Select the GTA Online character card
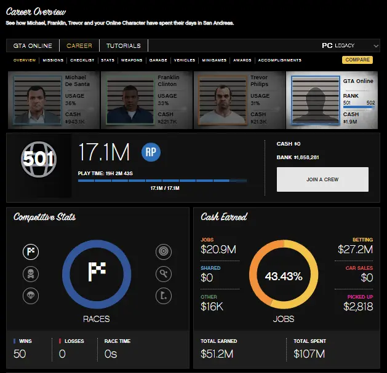This screenshot has height=373, width=387. point(332,100)
